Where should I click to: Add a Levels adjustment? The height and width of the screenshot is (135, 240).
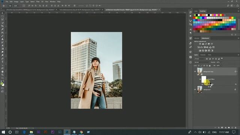203,44
